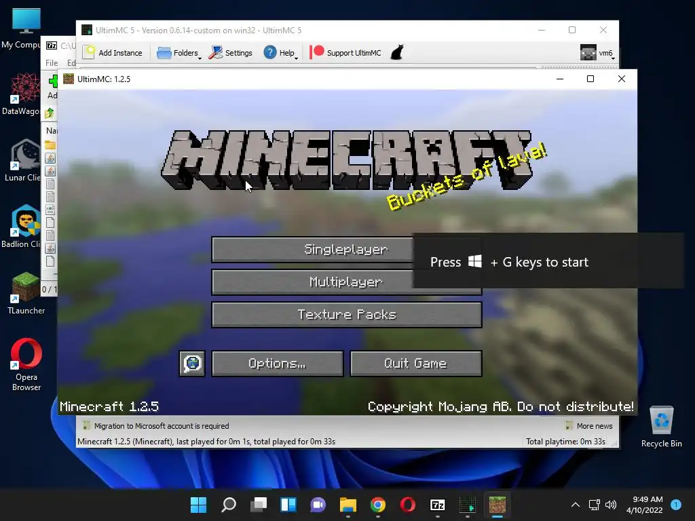Click up-folder icon in 7-Zip

click(50, 113)
